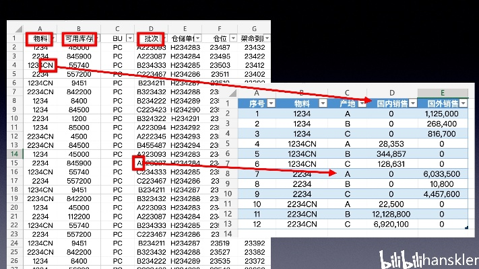Click cell with value 816,700
This screenshot has height=269, width=479.
(x=443, y=134)
